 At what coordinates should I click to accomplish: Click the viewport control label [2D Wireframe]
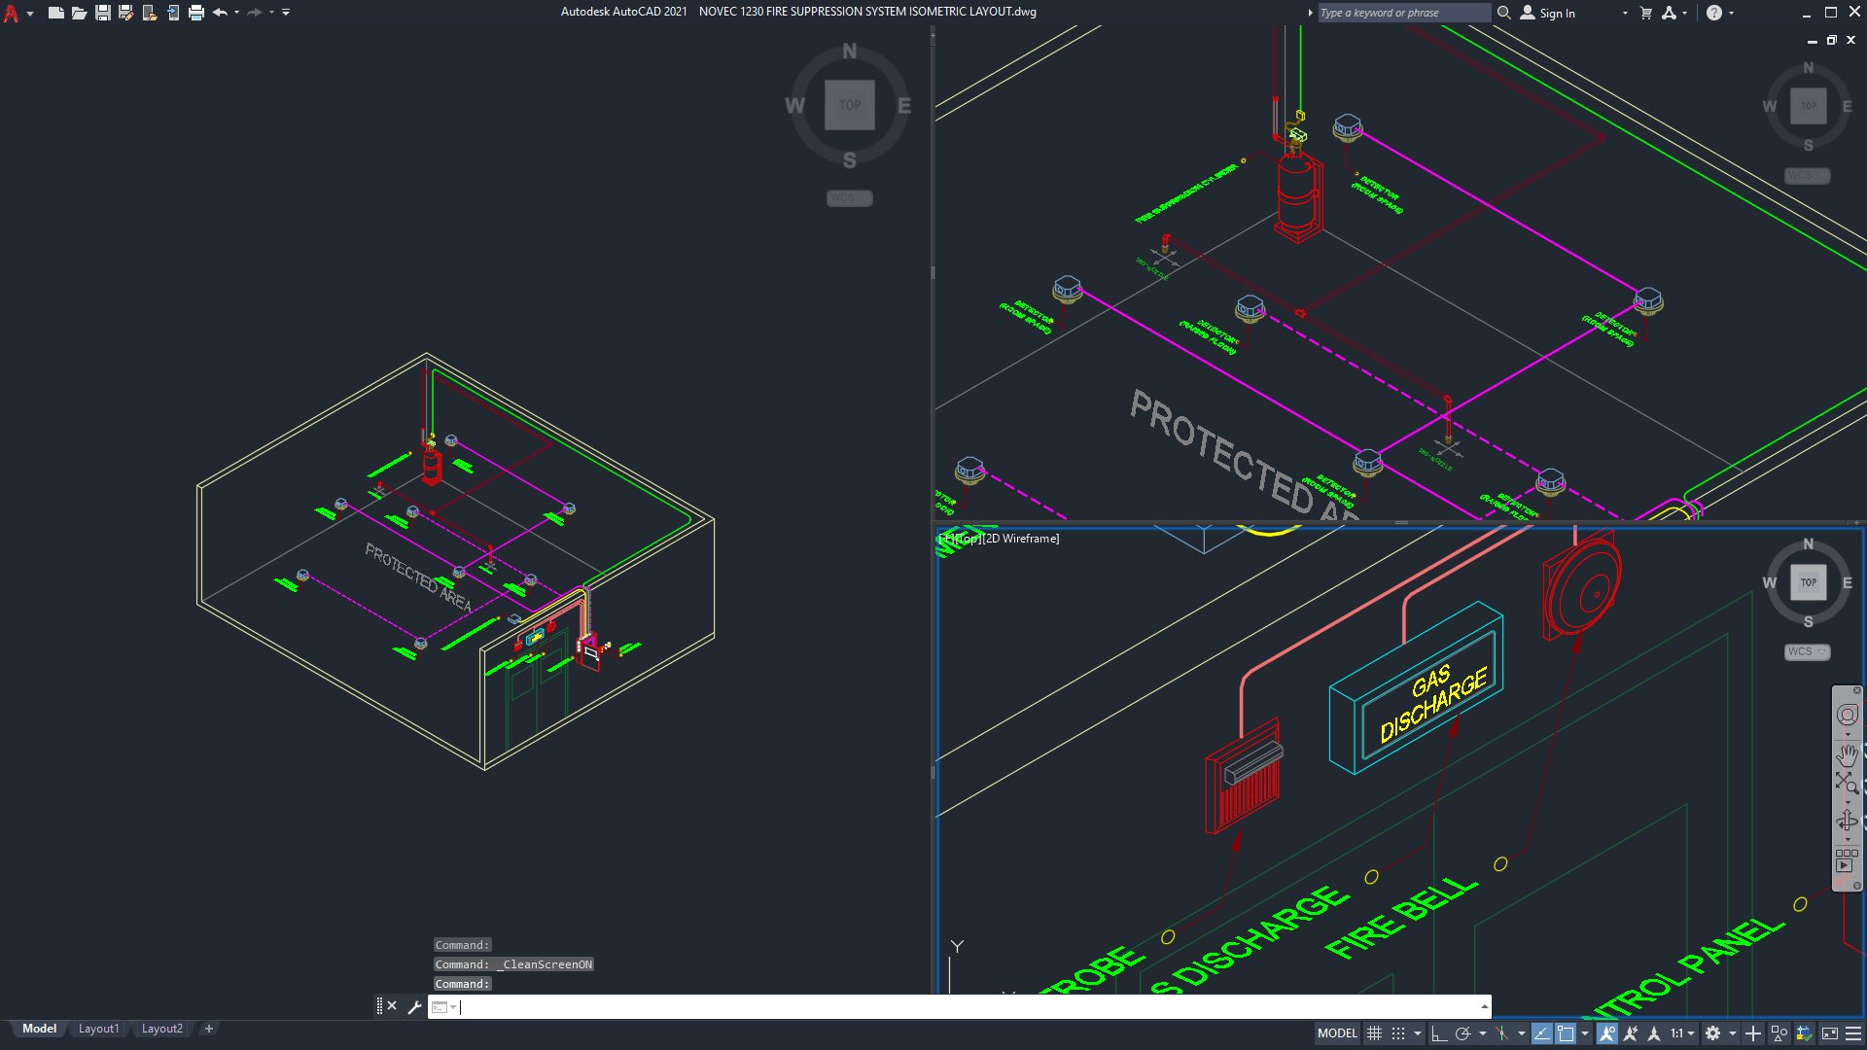1022,538
